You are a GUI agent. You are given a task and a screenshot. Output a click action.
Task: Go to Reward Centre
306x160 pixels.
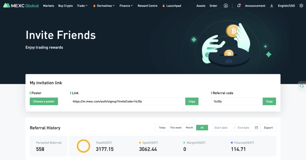click(147, 6)
